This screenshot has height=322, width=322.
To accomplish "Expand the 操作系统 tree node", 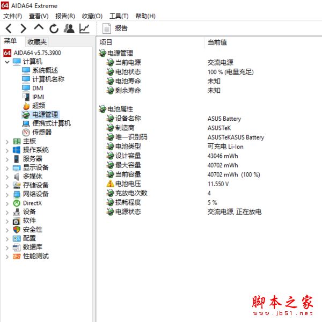I will (7, 150).
